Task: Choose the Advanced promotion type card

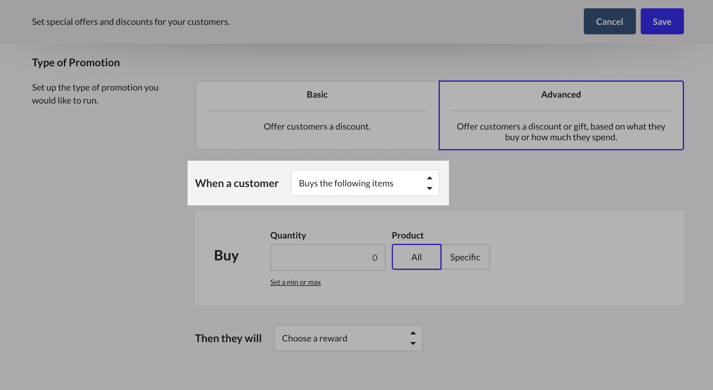Action: [561, 115]
